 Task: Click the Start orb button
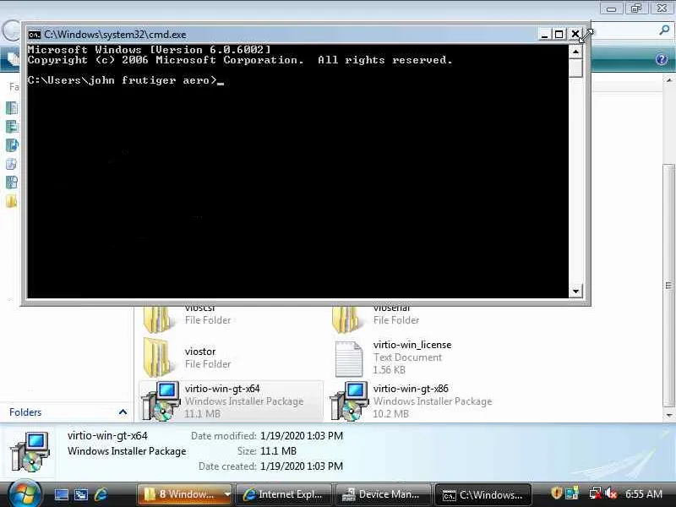tap(25, 493)
